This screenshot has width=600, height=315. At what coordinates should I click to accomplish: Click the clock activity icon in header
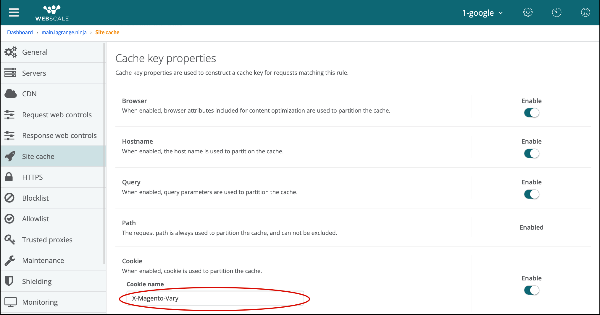tap(556, 12)
